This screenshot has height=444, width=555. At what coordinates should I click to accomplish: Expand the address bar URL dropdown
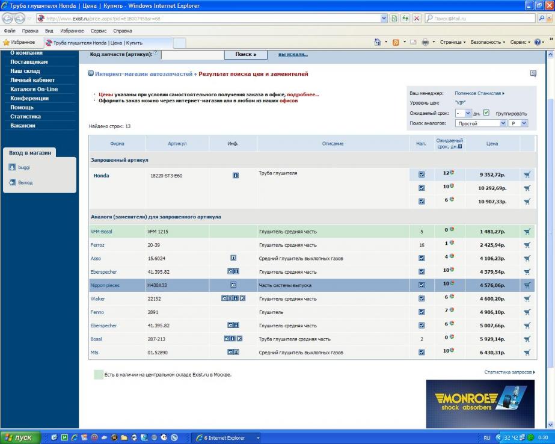coord(384,18)
